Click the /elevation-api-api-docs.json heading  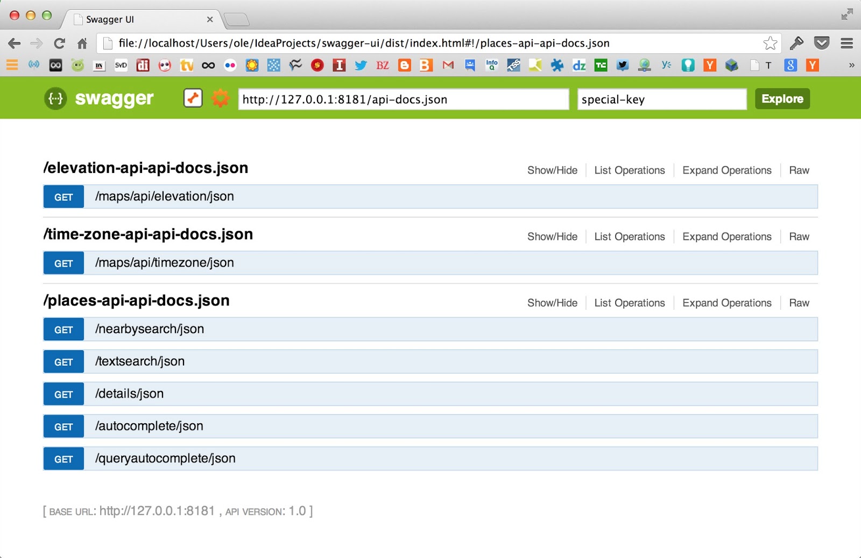point(146,168)
